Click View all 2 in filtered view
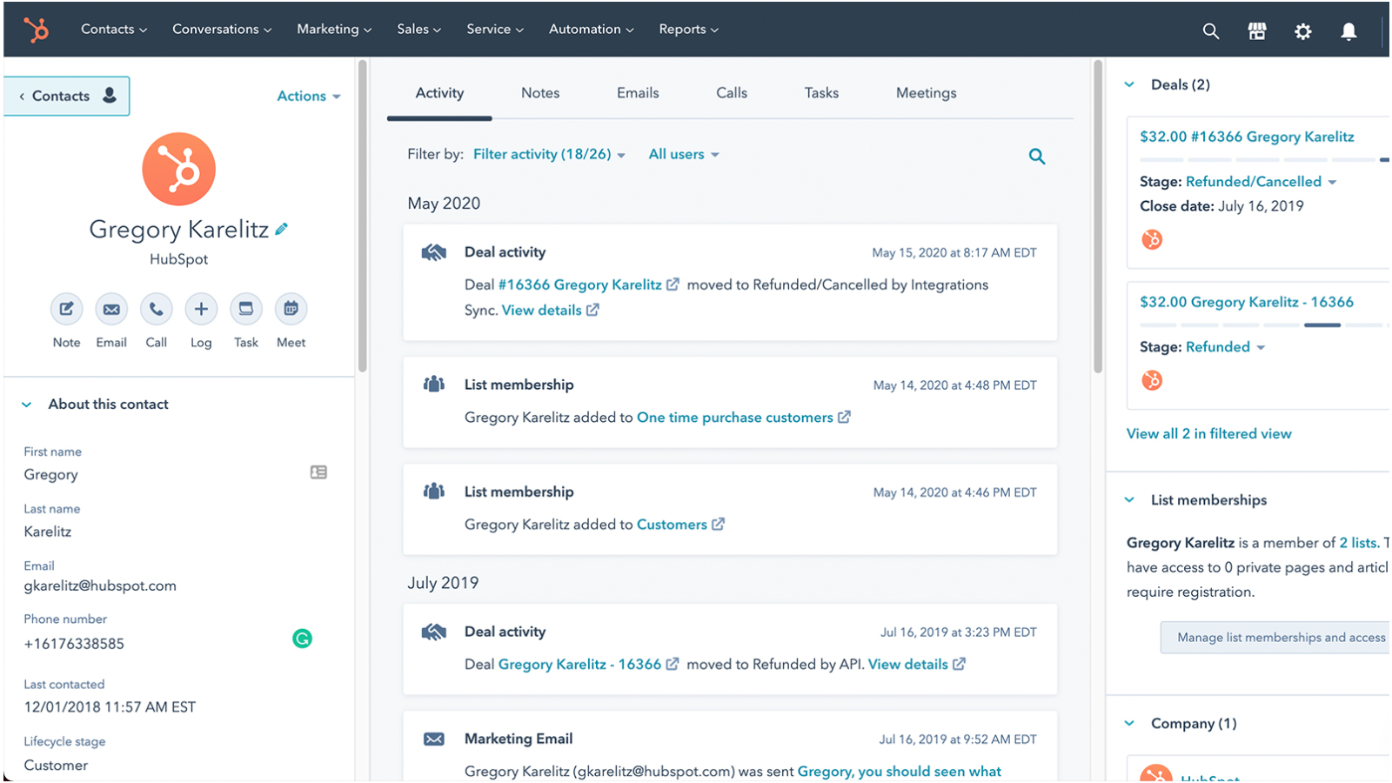This screenshot has height=783, width=1392. [x=1209, y=433]
